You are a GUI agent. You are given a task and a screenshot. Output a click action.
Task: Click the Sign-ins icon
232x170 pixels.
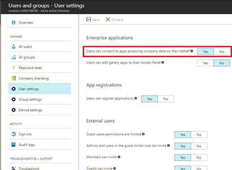[13, 134]
